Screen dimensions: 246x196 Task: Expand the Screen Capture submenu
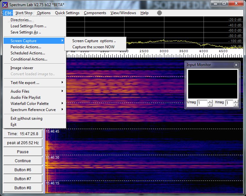pyautogui.click(x=34, y=41)
